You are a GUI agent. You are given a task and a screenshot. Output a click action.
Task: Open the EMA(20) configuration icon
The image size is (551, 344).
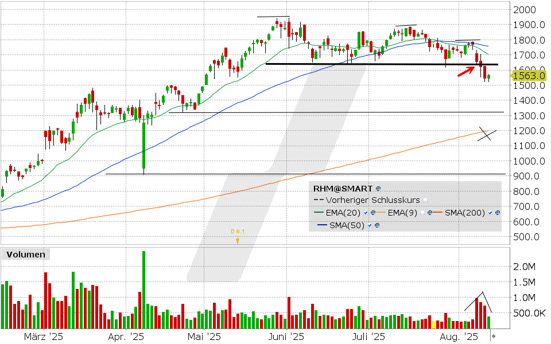click(373, 213)
